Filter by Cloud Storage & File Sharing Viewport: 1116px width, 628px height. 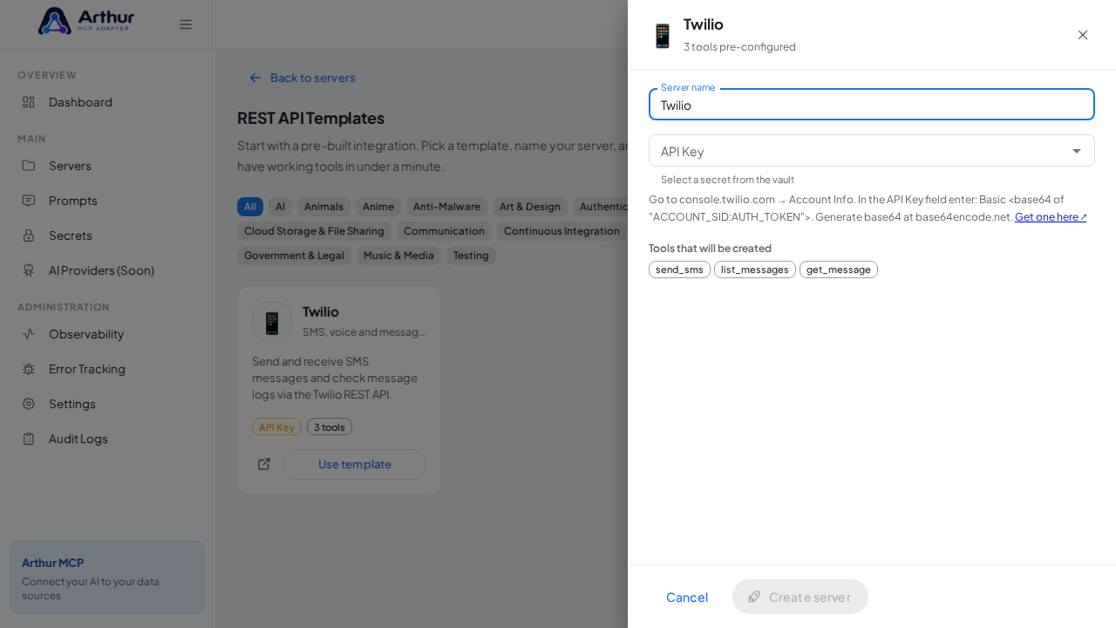(x=314, y=231)
